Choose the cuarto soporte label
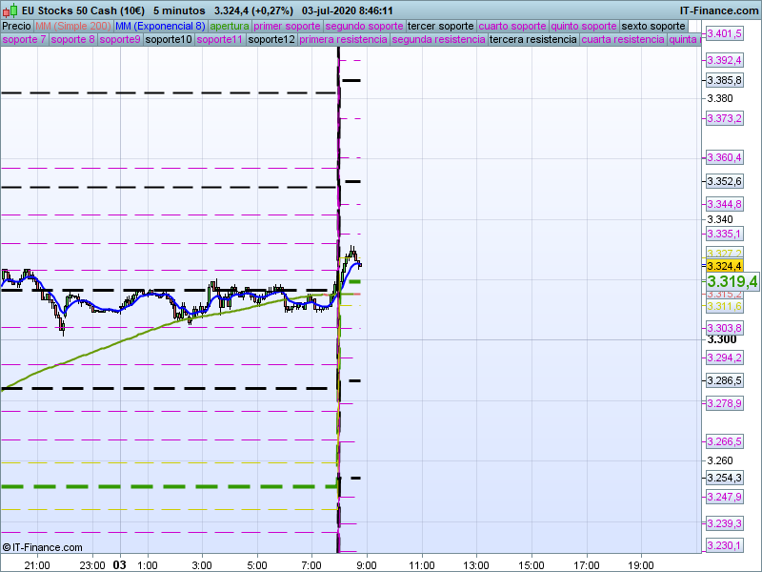The image size is (762, 572). point(512,26)
